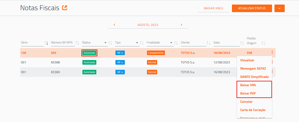Click Normal badge in row 65368
This screenshot has width=299, height=122.
152,62
